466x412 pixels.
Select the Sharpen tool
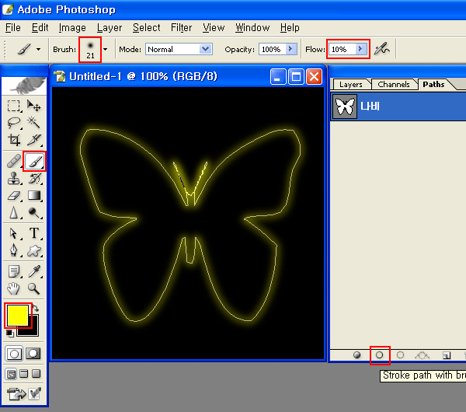click(x=14, y=213)
